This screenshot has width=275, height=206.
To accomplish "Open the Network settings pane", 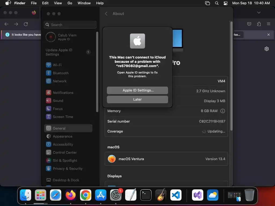I will 68,81.
